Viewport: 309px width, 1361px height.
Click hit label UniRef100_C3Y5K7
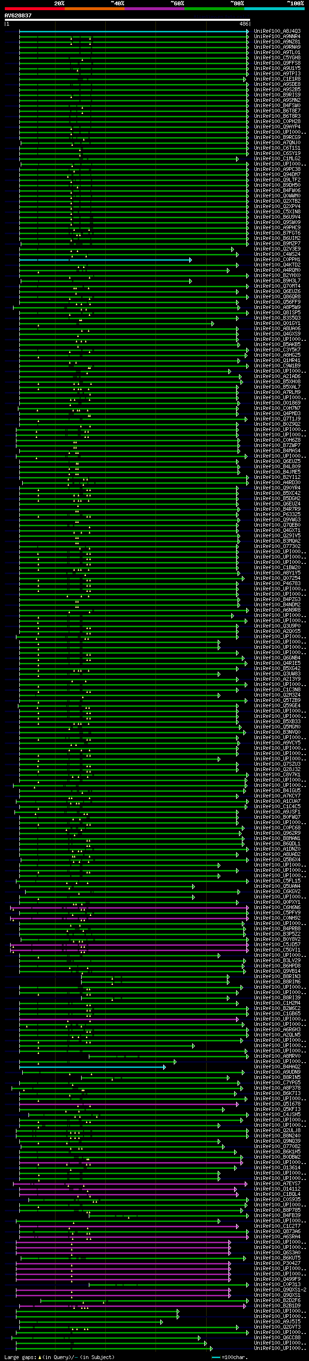[x=277, y=350]
